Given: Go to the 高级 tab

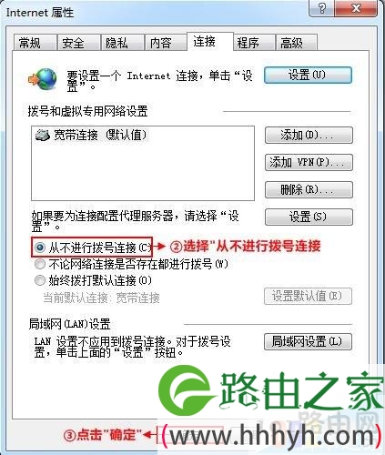Looking at the screenshot, I should [x=297, y=43].
